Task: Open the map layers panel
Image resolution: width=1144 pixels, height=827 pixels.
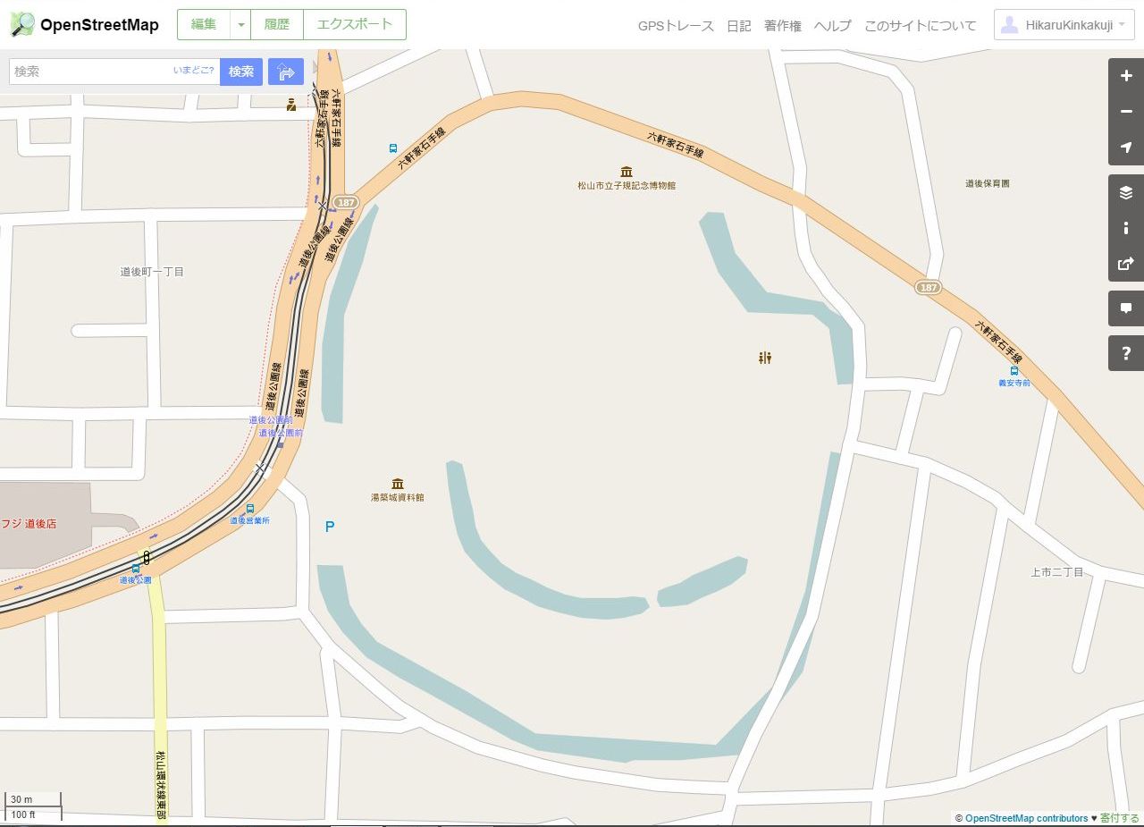Action: 1126,192
